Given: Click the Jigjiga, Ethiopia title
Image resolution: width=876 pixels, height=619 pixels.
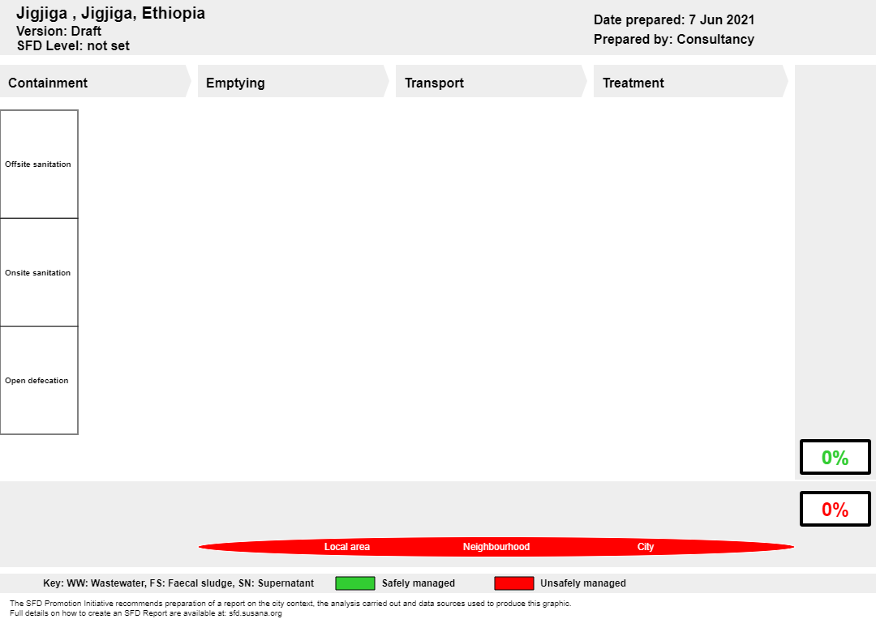Looking at the screenshot, I should click(110, 13).
